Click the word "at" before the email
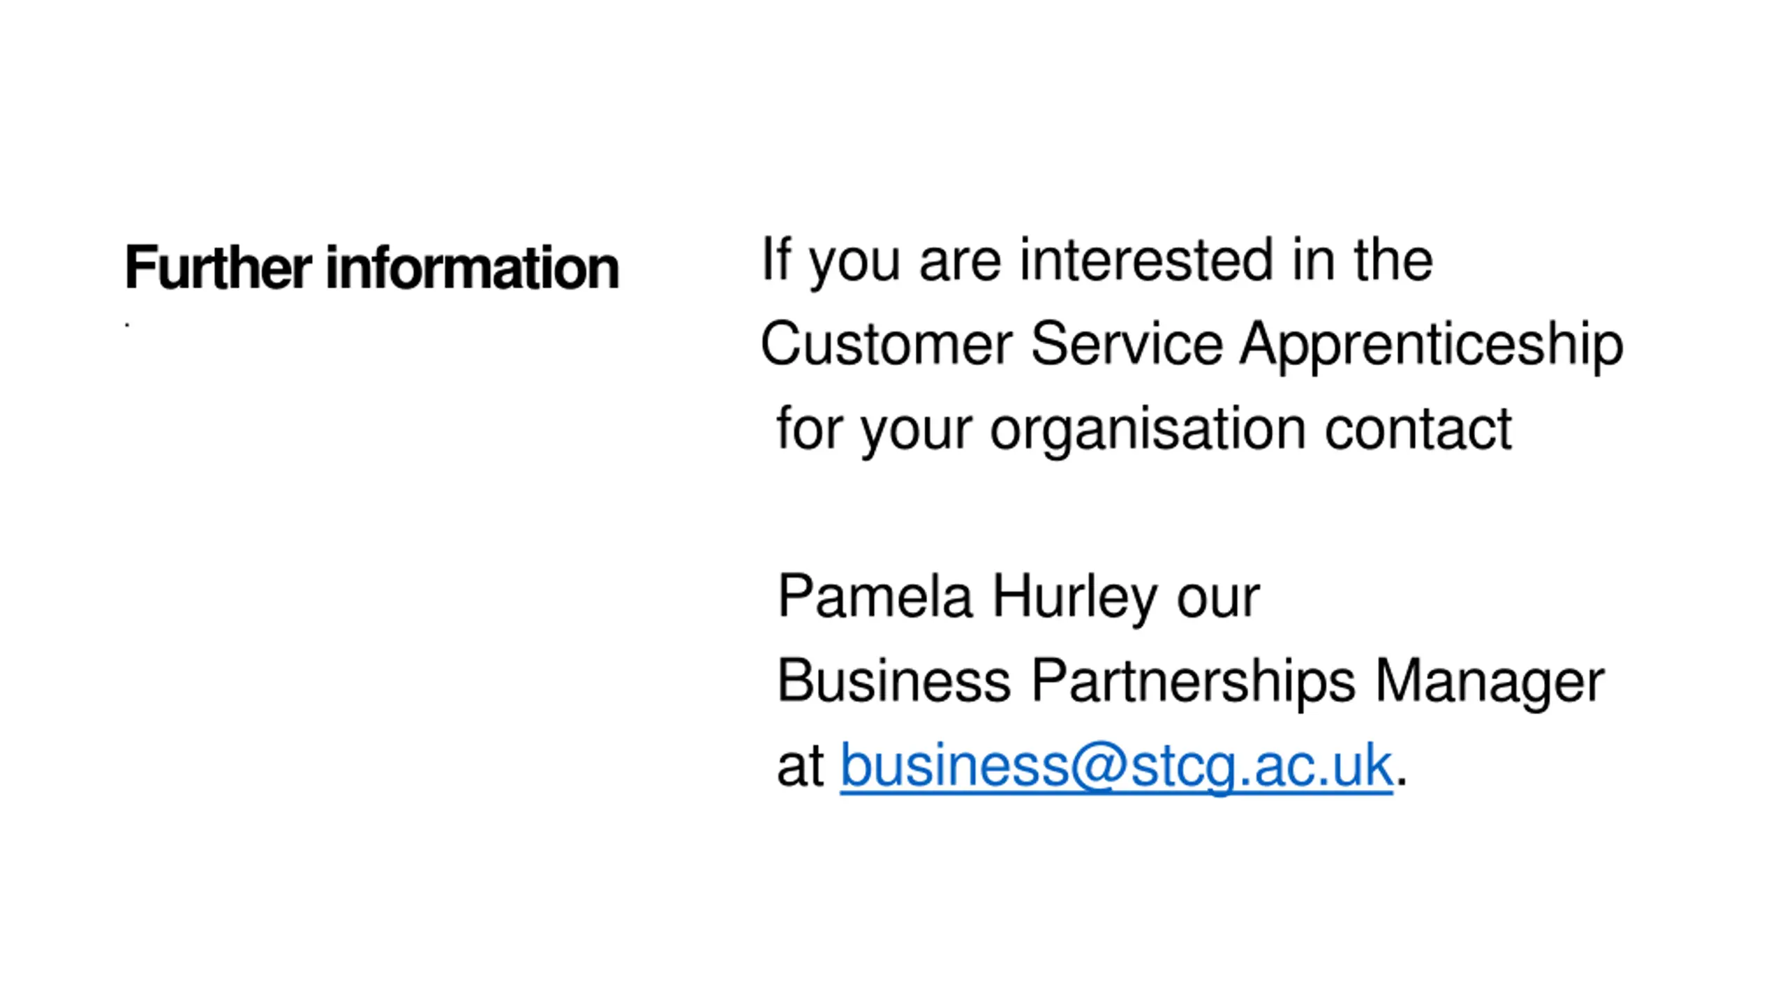Viewport: 1787px width, 1005px height. click(x=800, y=766)
